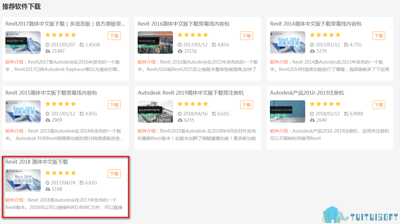The image size is (400, 224).
Task: Select the Revit 2016 city skyline thumbnail
Action: [x=155, y=42]
